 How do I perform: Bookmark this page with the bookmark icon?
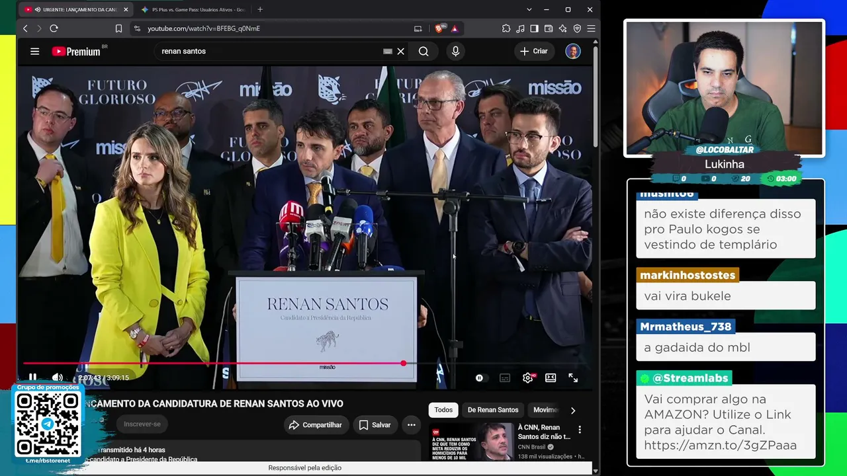[x=118, y=28]
